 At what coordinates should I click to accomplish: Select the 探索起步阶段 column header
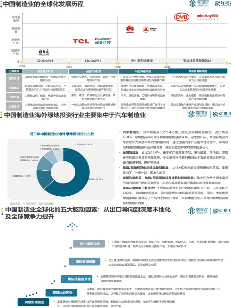point(45,71)
